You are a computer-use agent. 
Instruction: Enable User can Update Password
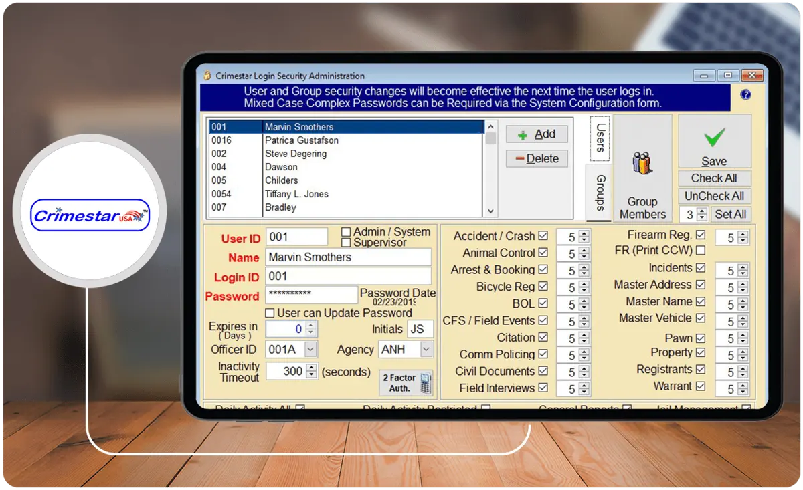pos(270,313)
